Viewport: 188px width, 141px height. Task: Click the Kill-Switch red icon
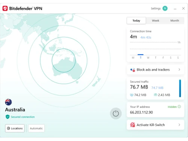[133, 125]
